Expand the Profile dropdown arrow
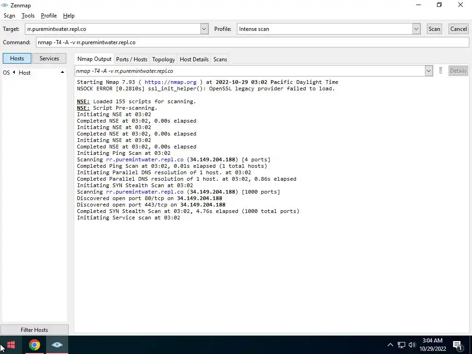 click(416, 29)
